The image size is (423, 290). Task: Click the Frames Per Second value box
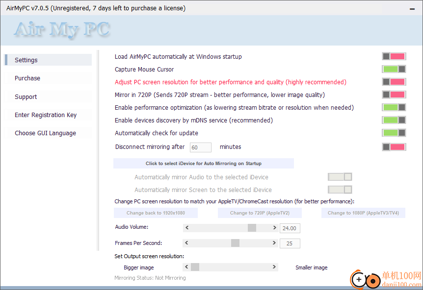290,243
